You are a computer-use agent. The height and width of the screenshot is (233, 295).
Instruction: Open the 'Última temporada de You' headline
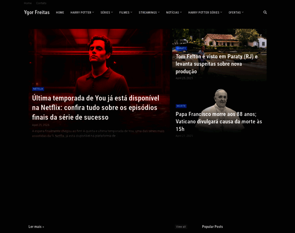point(95,108)
